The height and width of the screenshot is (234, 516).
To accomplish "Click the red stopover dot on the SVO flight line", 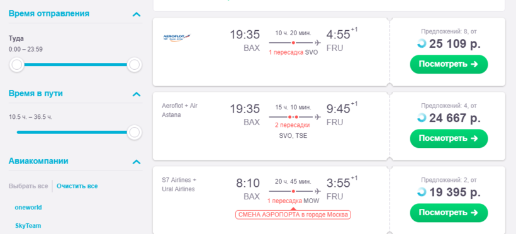I will [x=293, y=43].
